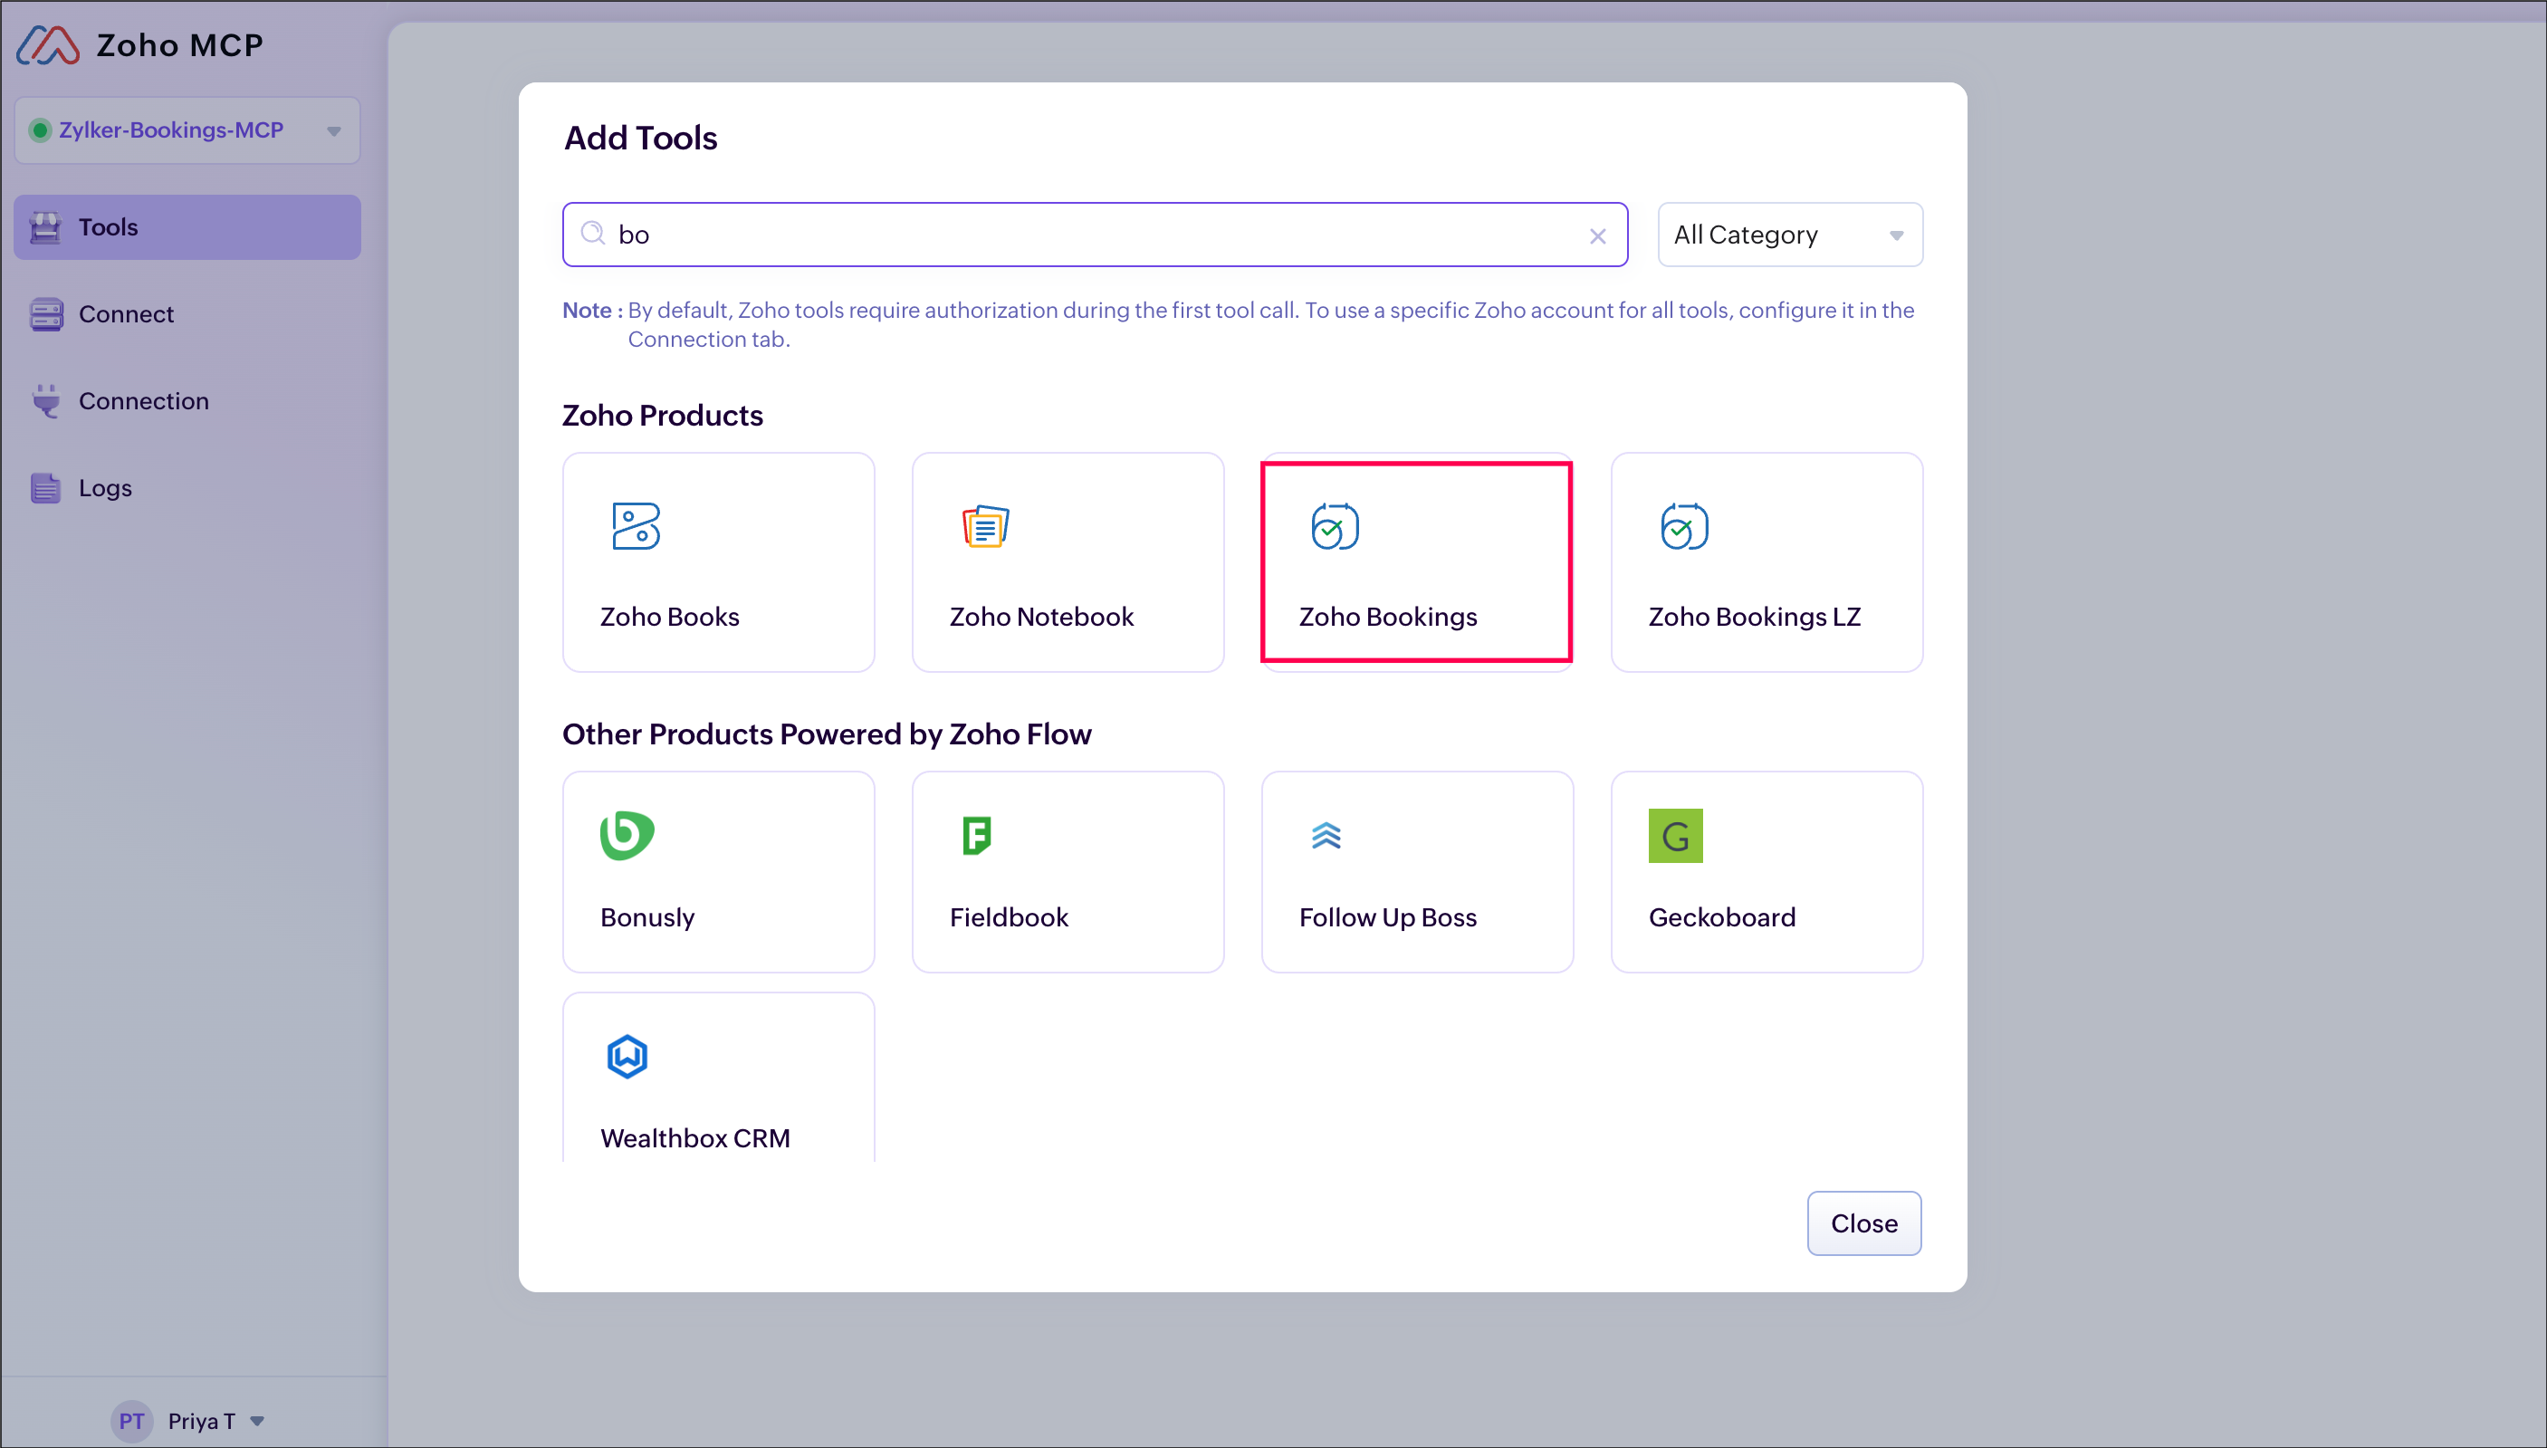Pick the Zoho Bookings LZ icon
Image resolution: width=2547 pixels, height=1448 pixels.
pos(1683,526)
